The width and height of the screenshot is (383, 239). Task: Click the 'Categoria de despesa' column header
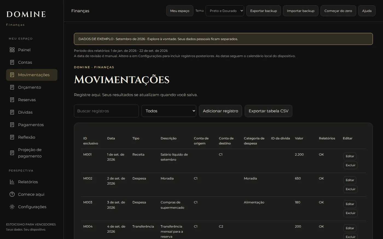click(254, 141)
